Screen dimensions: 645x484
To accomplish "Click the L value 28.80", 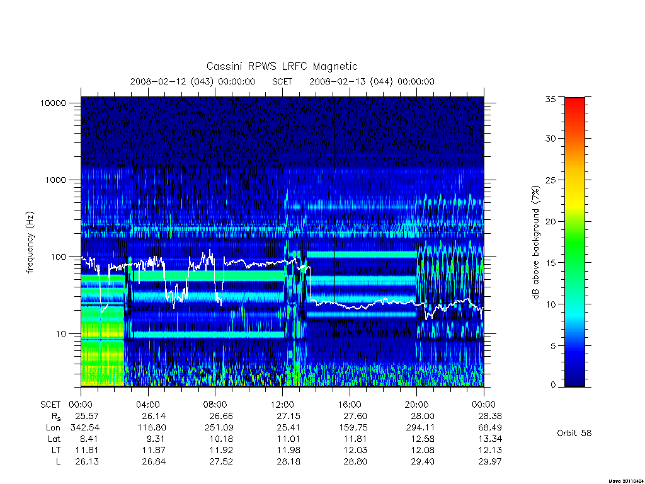I will (x=355, y=461).
